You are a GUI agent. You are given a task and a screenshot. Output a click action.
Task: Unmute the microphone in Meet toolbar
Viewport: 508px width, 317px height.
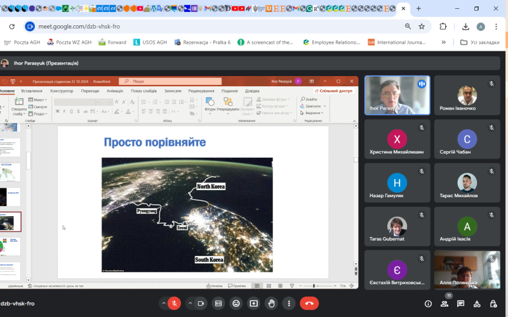174,304
